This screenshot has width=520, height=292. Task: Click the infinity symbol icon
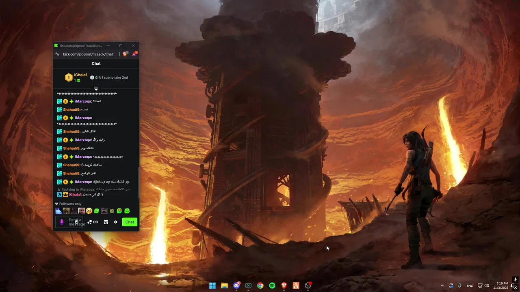[x=96, y=222]
